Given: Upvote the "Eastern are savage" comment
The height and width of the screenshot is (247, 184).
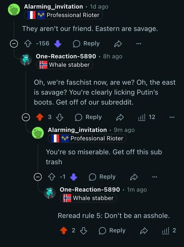Looking at the screenshot, I should 28,44.
